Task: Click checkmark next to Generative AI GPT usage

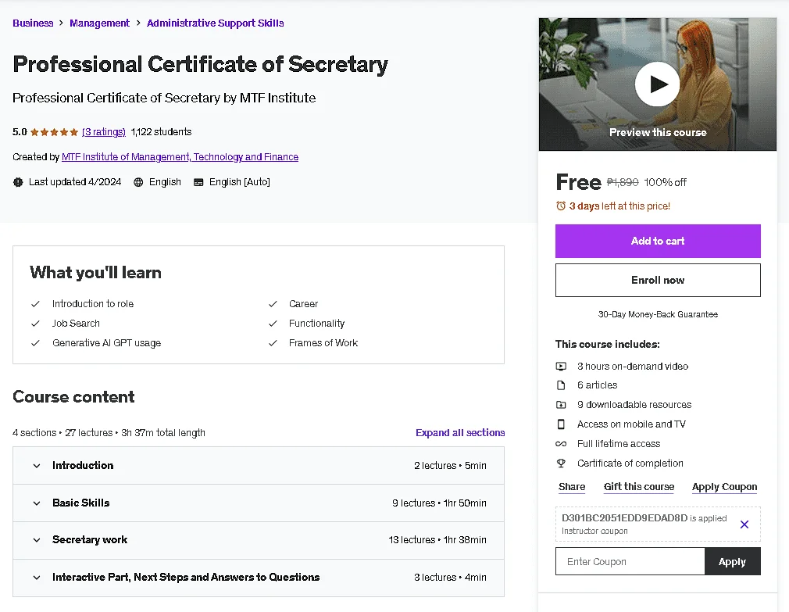Action: 35,343
